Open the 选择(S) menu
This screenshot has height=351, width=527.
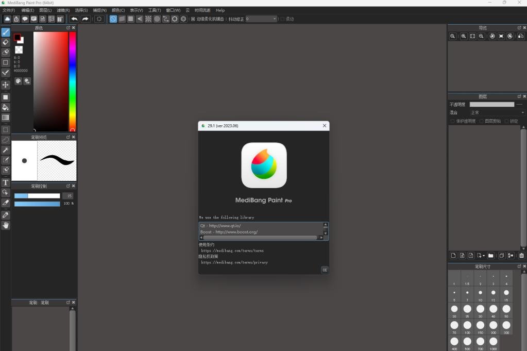[81, 10]
